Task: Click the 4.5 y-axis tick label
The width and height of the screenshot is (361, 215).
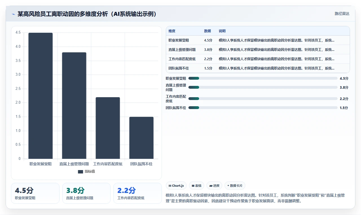Action: coord(18,32)
